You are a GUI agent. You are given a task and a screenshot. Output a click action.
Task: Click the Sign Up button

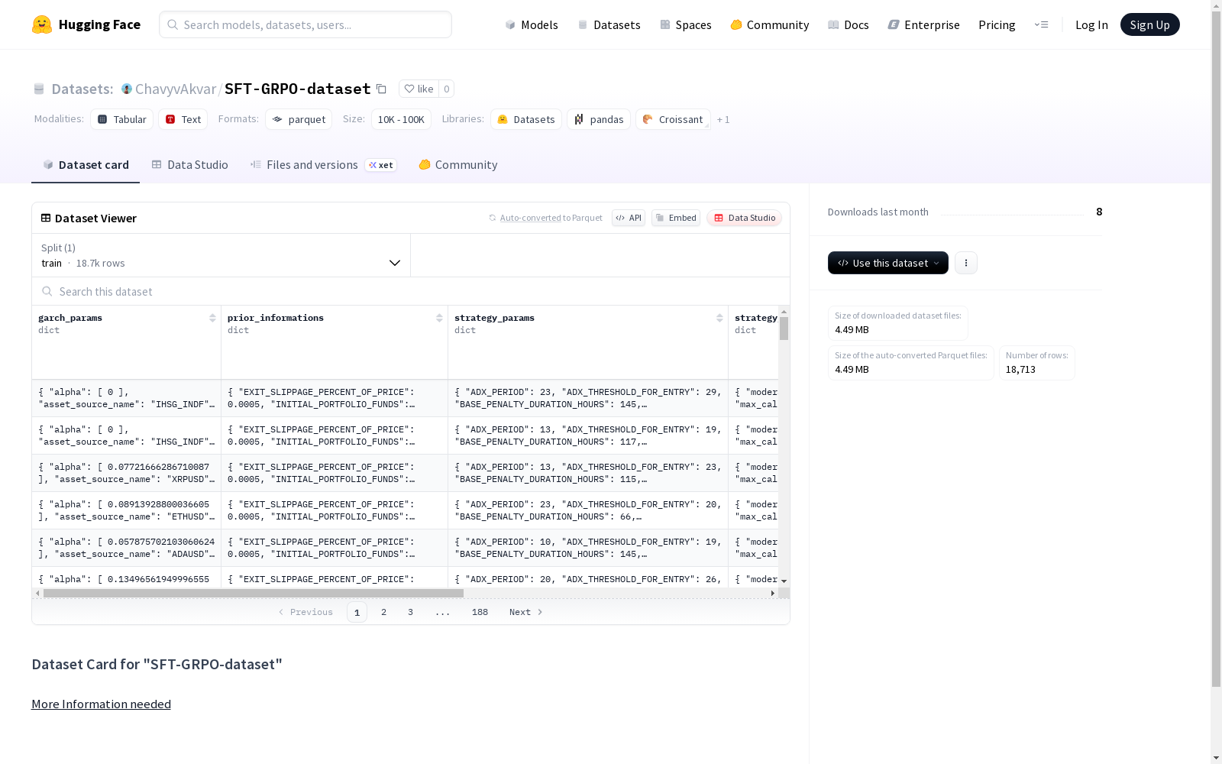[1149, 24]
